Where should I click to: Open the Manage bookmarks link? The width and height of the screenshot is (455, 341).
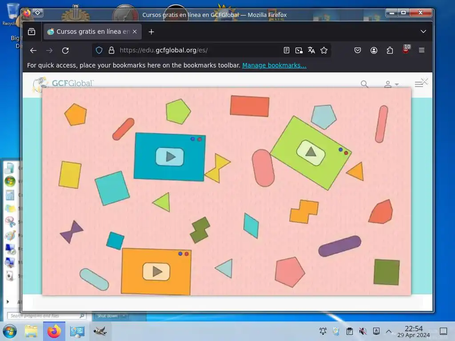point(274,65)
